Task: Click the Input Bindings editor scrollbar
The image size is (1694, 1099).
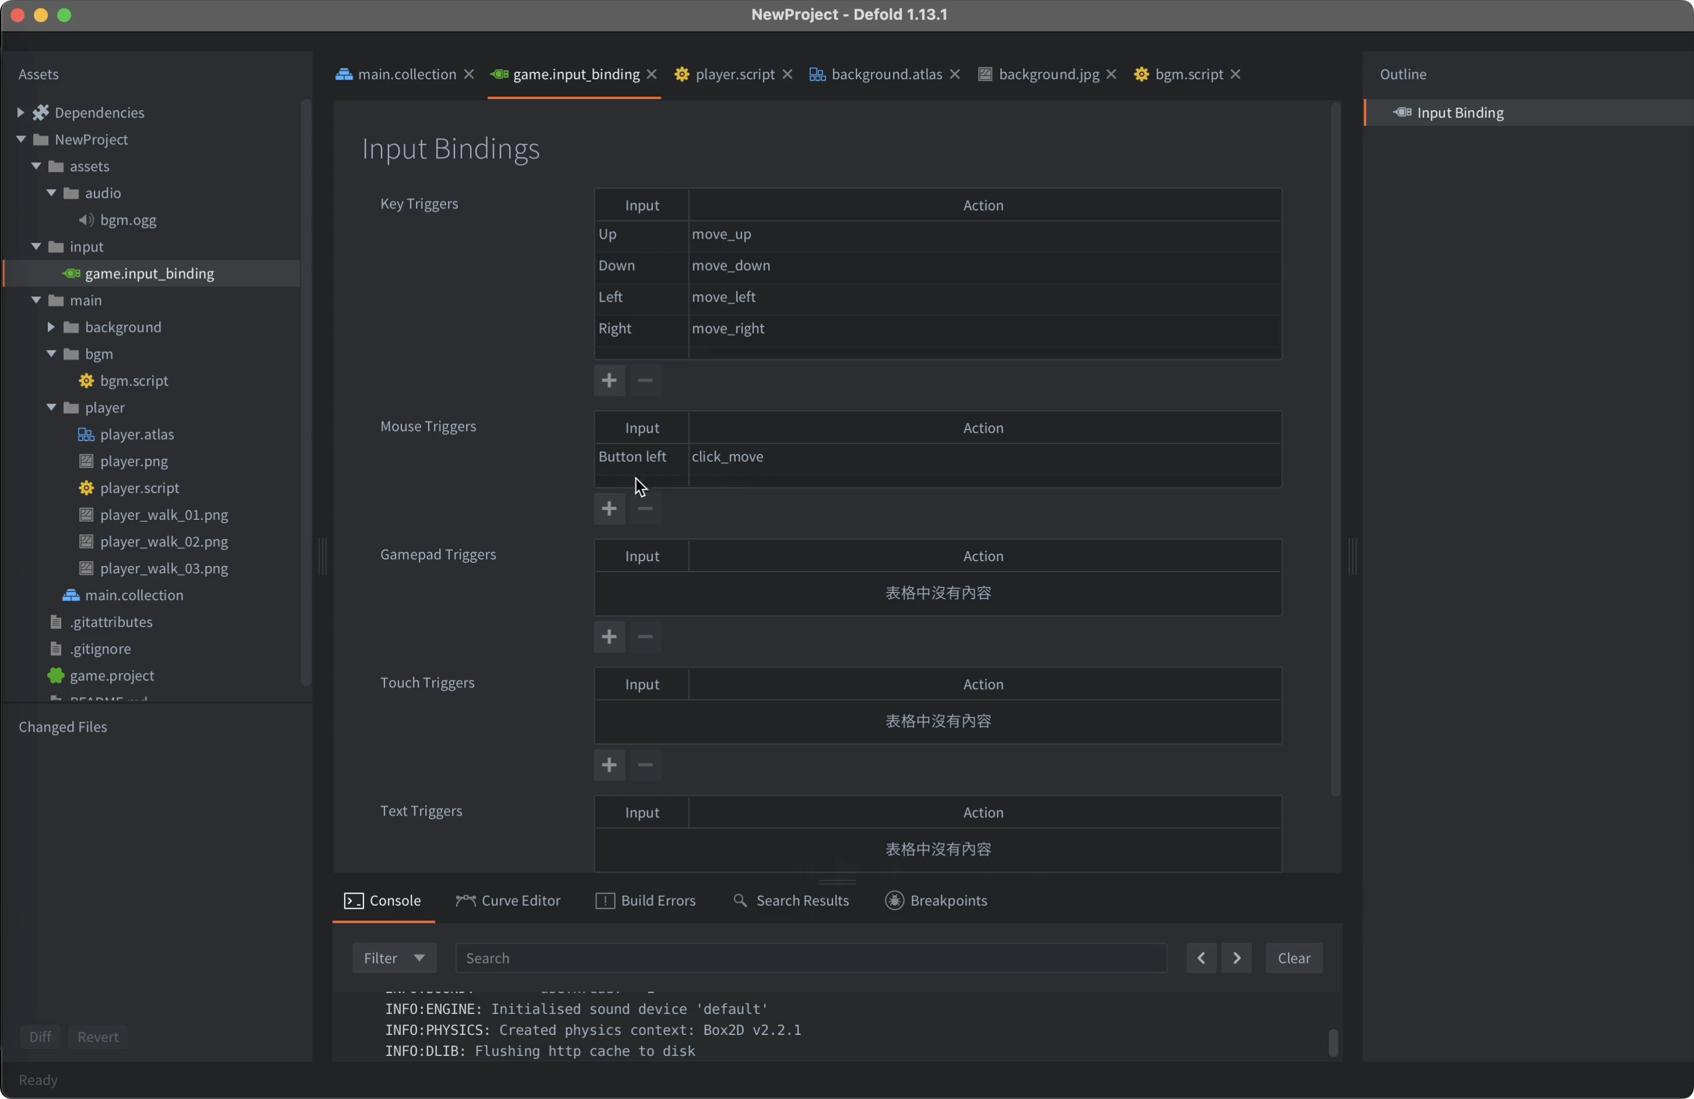Action: point(1336,451)
